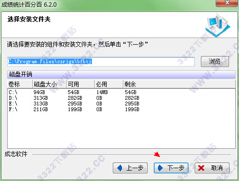Proceed with the 下一步 button
239x181 pixels.
[171, 168]
